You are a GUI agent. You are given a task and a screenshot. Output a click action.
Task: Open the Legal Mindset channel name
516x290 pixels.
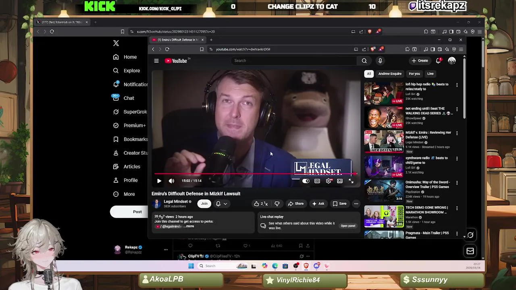[x=175, y=201]
